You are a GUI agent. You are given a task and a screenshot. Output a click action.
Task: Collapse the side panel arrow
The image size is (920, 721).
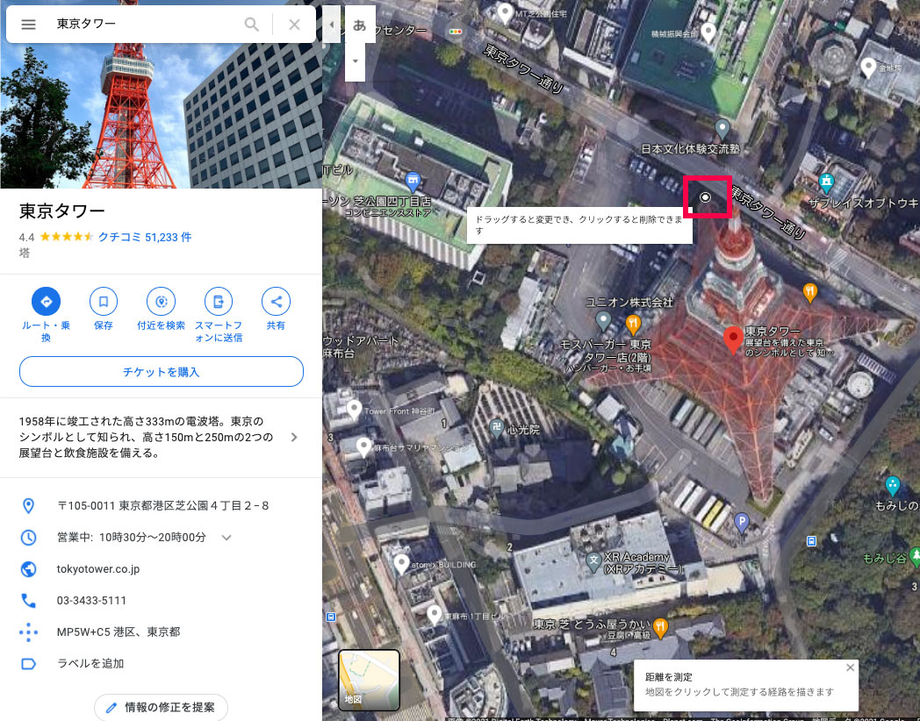[332, 25]
